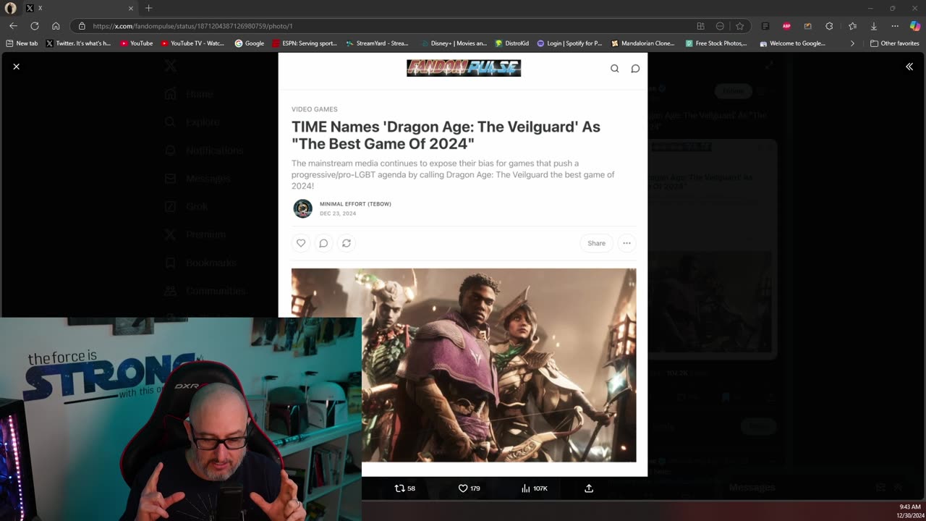
Task: Open the Mandalorian Clone bookmark
Action: coord(643,43)
